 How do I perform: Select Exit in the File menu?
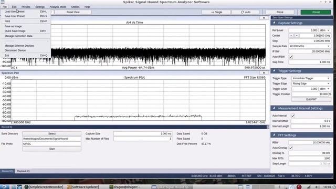[26, 55]
